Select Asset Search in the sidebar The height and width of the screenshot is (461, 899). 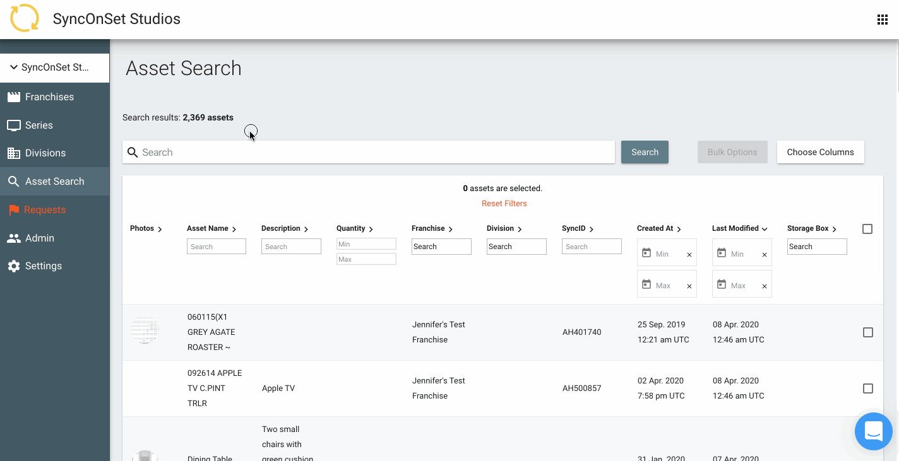tap(54, 181)
